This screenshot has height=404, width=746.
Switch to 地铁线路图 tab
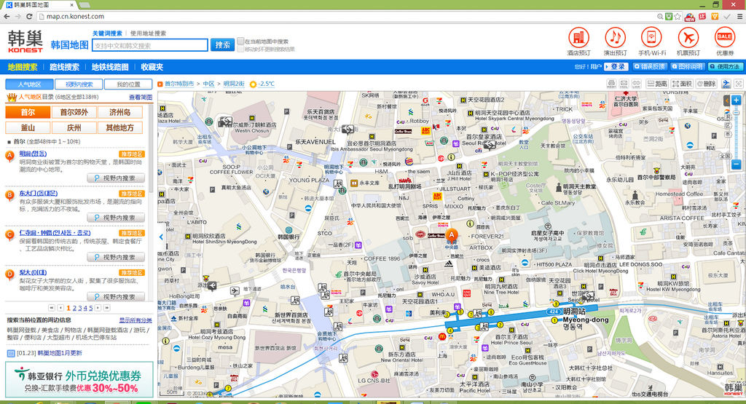[x=110, y=67]
